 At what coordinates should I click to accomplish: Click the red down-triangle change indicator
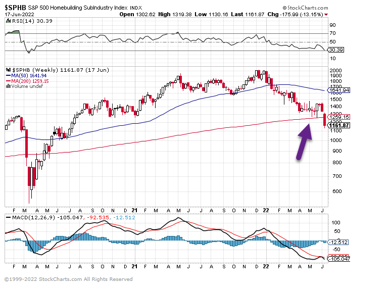pos(326,15)
